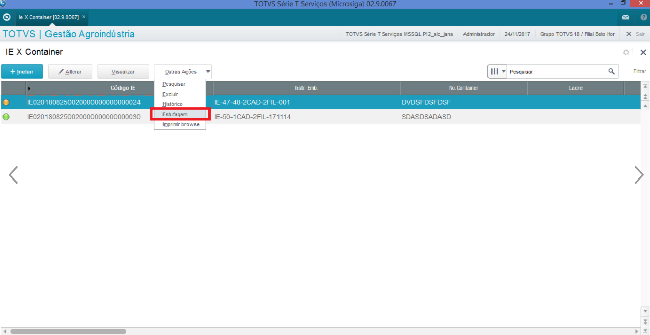Click the Sair exit button

pyautogui.click(x=636, y=34)
